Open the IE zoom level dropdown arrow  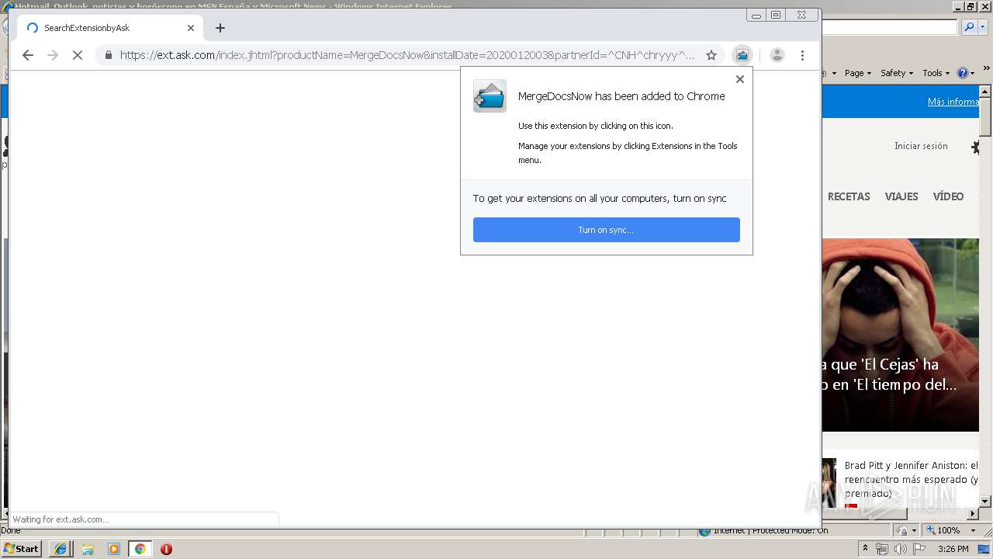[x=974, y=530]
